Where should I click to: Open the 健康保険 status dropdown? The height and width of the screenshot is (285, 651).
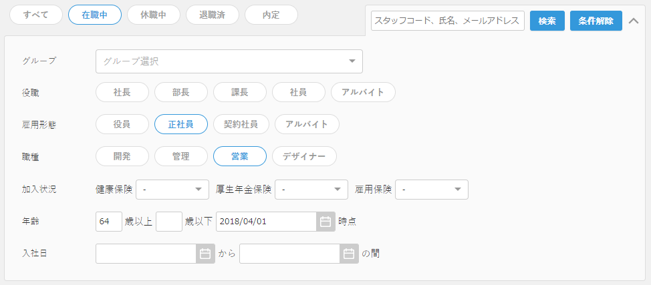(172, 190)
